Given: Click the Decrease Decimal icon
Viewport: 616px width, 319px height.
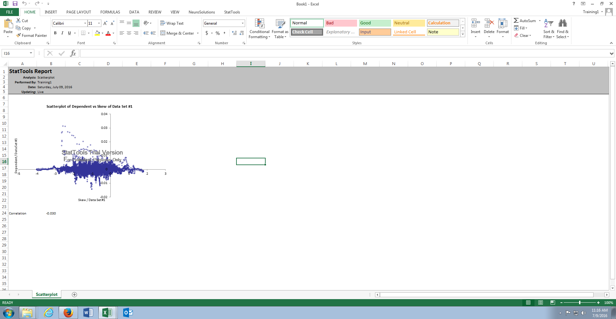Looking at the screenshot, I should pyautogui.click(x=242, y=33).
